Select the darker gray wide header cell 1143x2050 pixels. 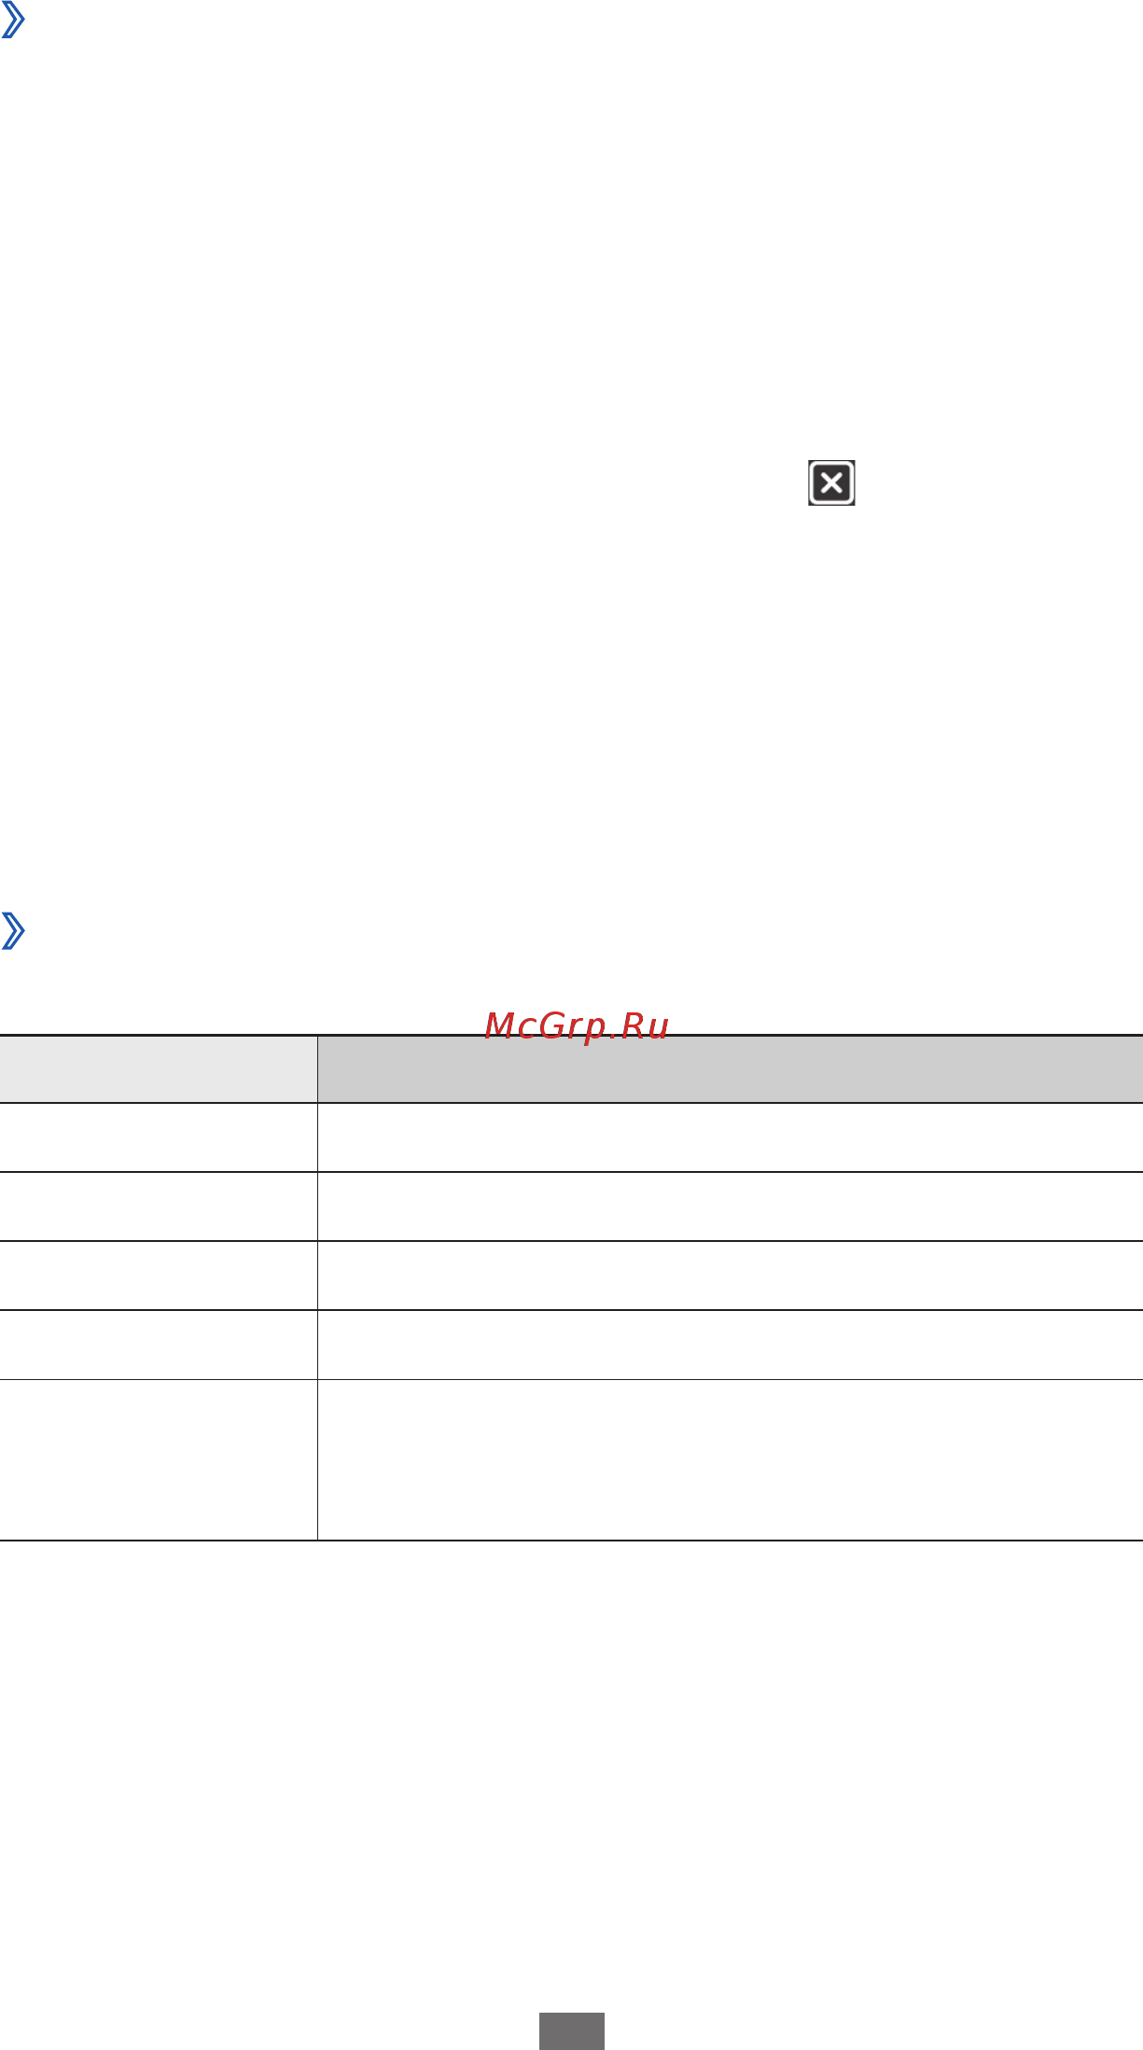coord(731,1069)
